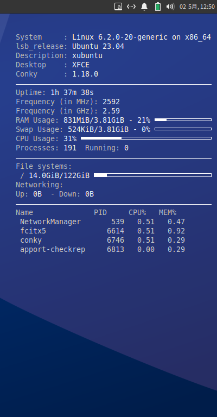
Task: Click PID '6746' in the process list
Action: point(116,241)
